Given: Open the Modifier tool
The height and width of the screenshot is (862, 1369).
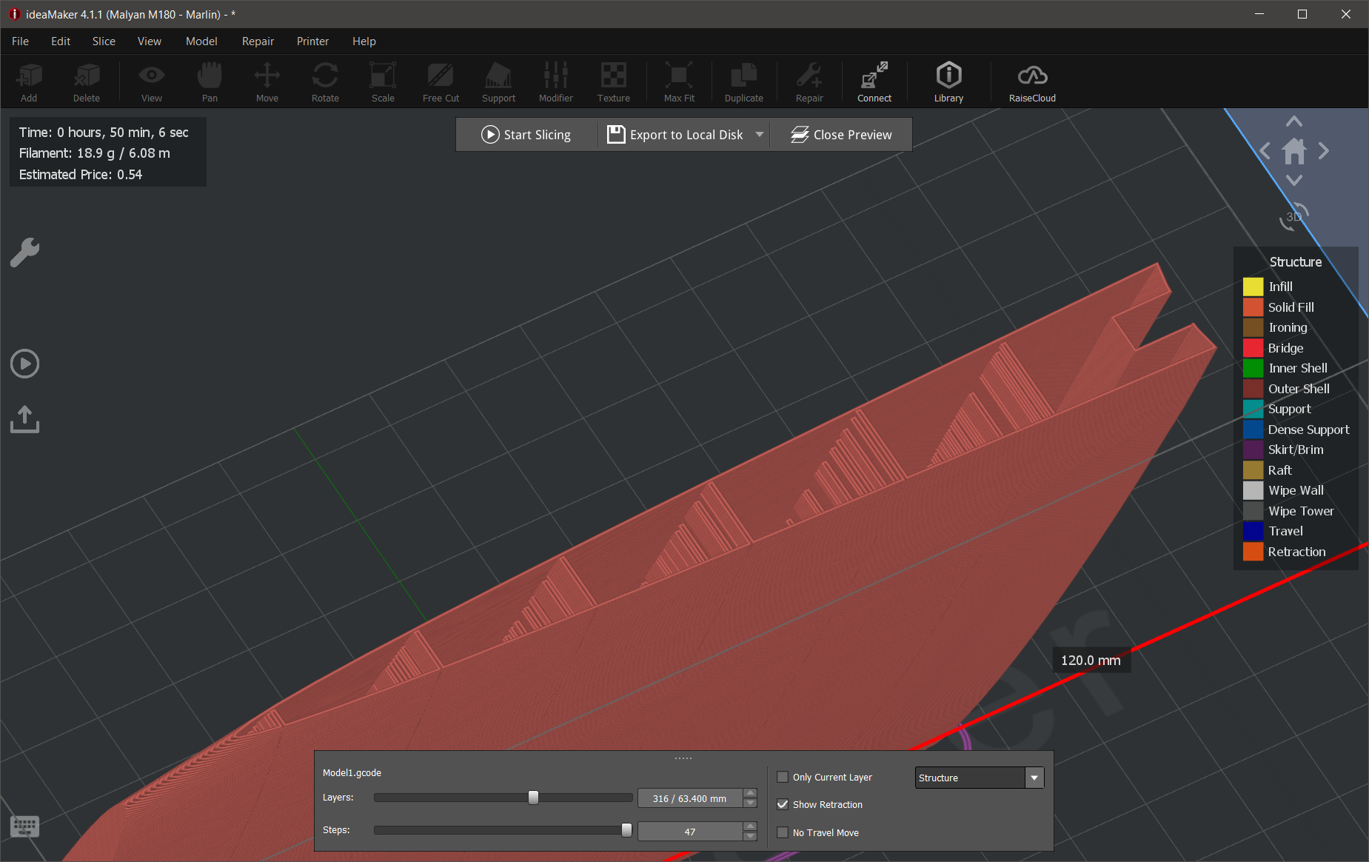Looking at the screenshot, I should coord(556,81).
